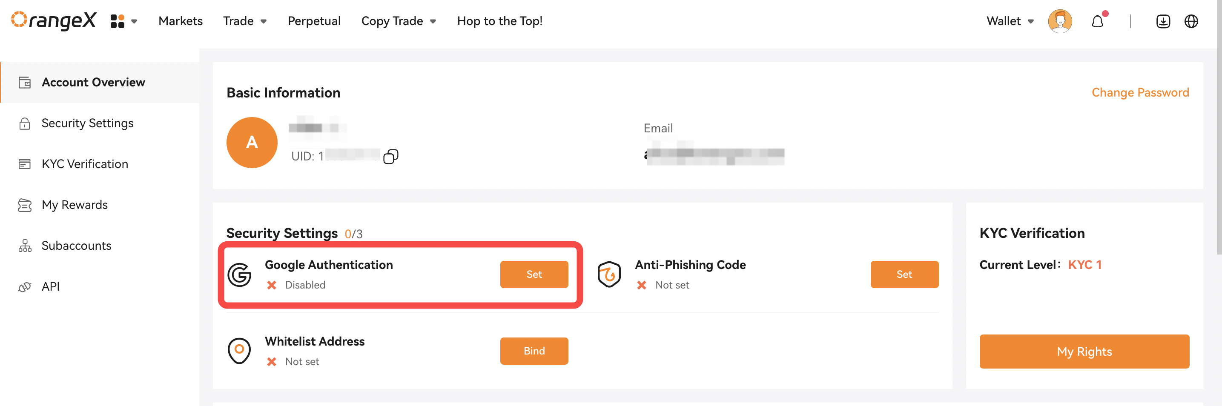Expand the Trade dropdown menu
Screen dimensions: 1222x406
coord(245,21)
